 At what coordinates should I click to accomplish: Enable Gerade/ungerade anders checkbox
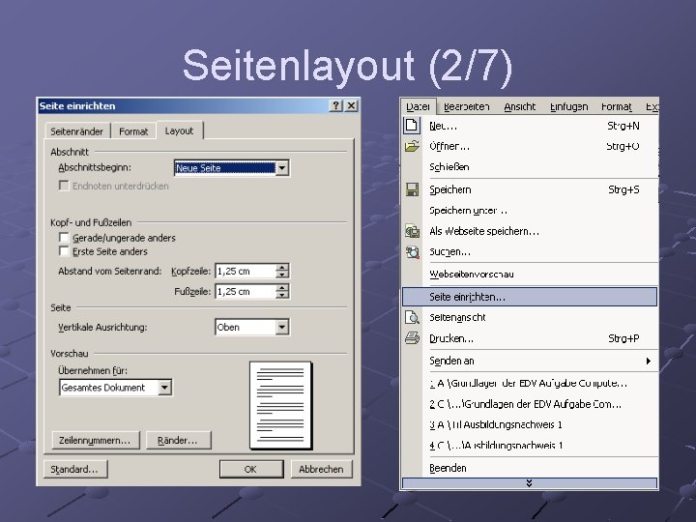pyautogui.click(x=64, y=238)
